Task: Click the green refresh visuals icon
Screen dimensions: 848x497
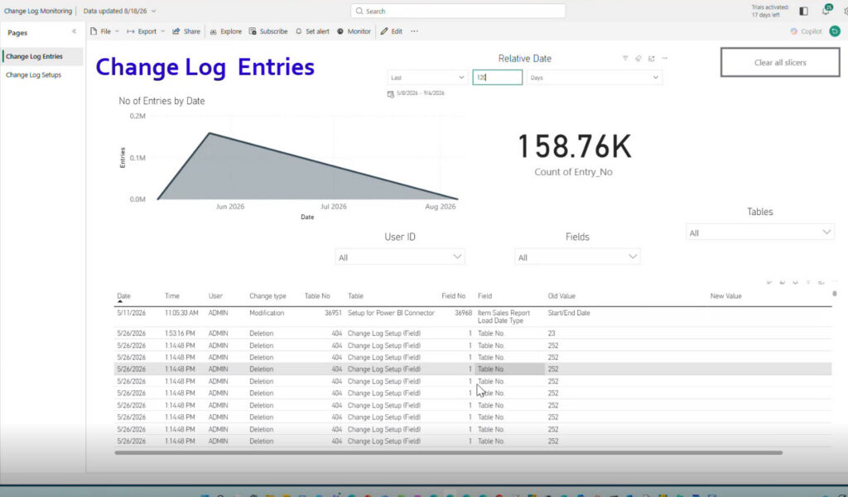Action: tap(835, 31)
